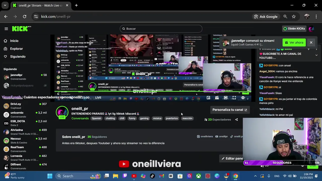Open a new Chrome tab
The height and width of the screenshot is (181, 322).
pos(76,5)
